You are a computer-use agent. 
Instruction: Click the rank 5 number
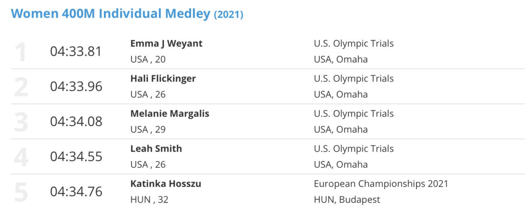click(x=21, y=192)
